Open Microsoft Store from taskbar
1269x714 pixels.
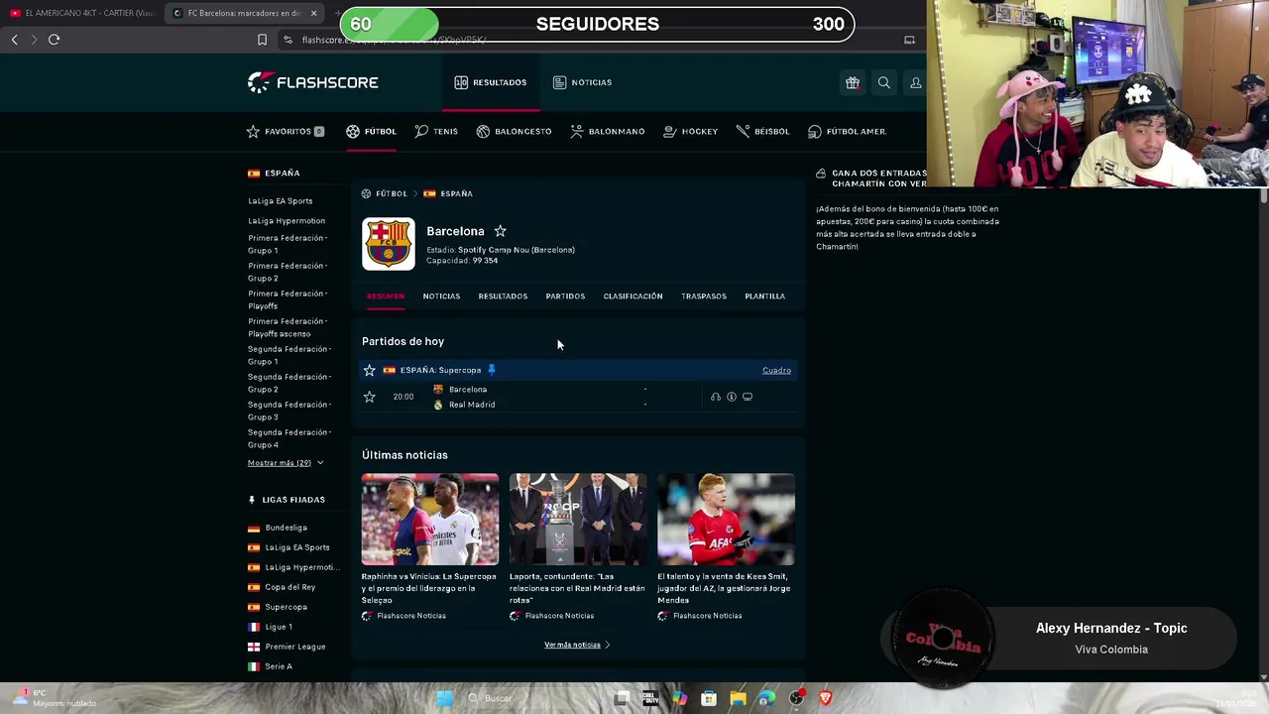(x=709, y=698)
